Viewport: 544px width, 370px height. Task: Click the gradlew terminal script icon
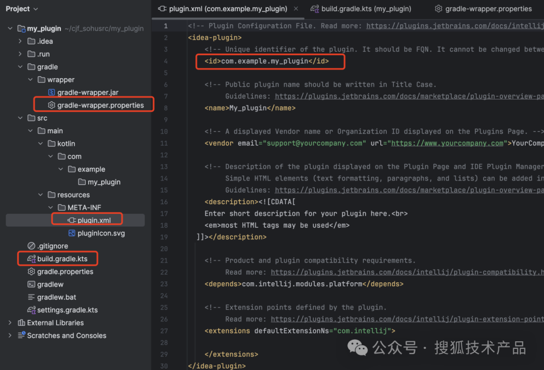[32, 284]
